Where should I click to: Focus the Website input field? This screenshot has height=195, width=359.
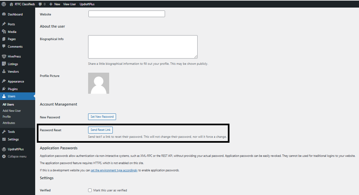coord(127,14)
